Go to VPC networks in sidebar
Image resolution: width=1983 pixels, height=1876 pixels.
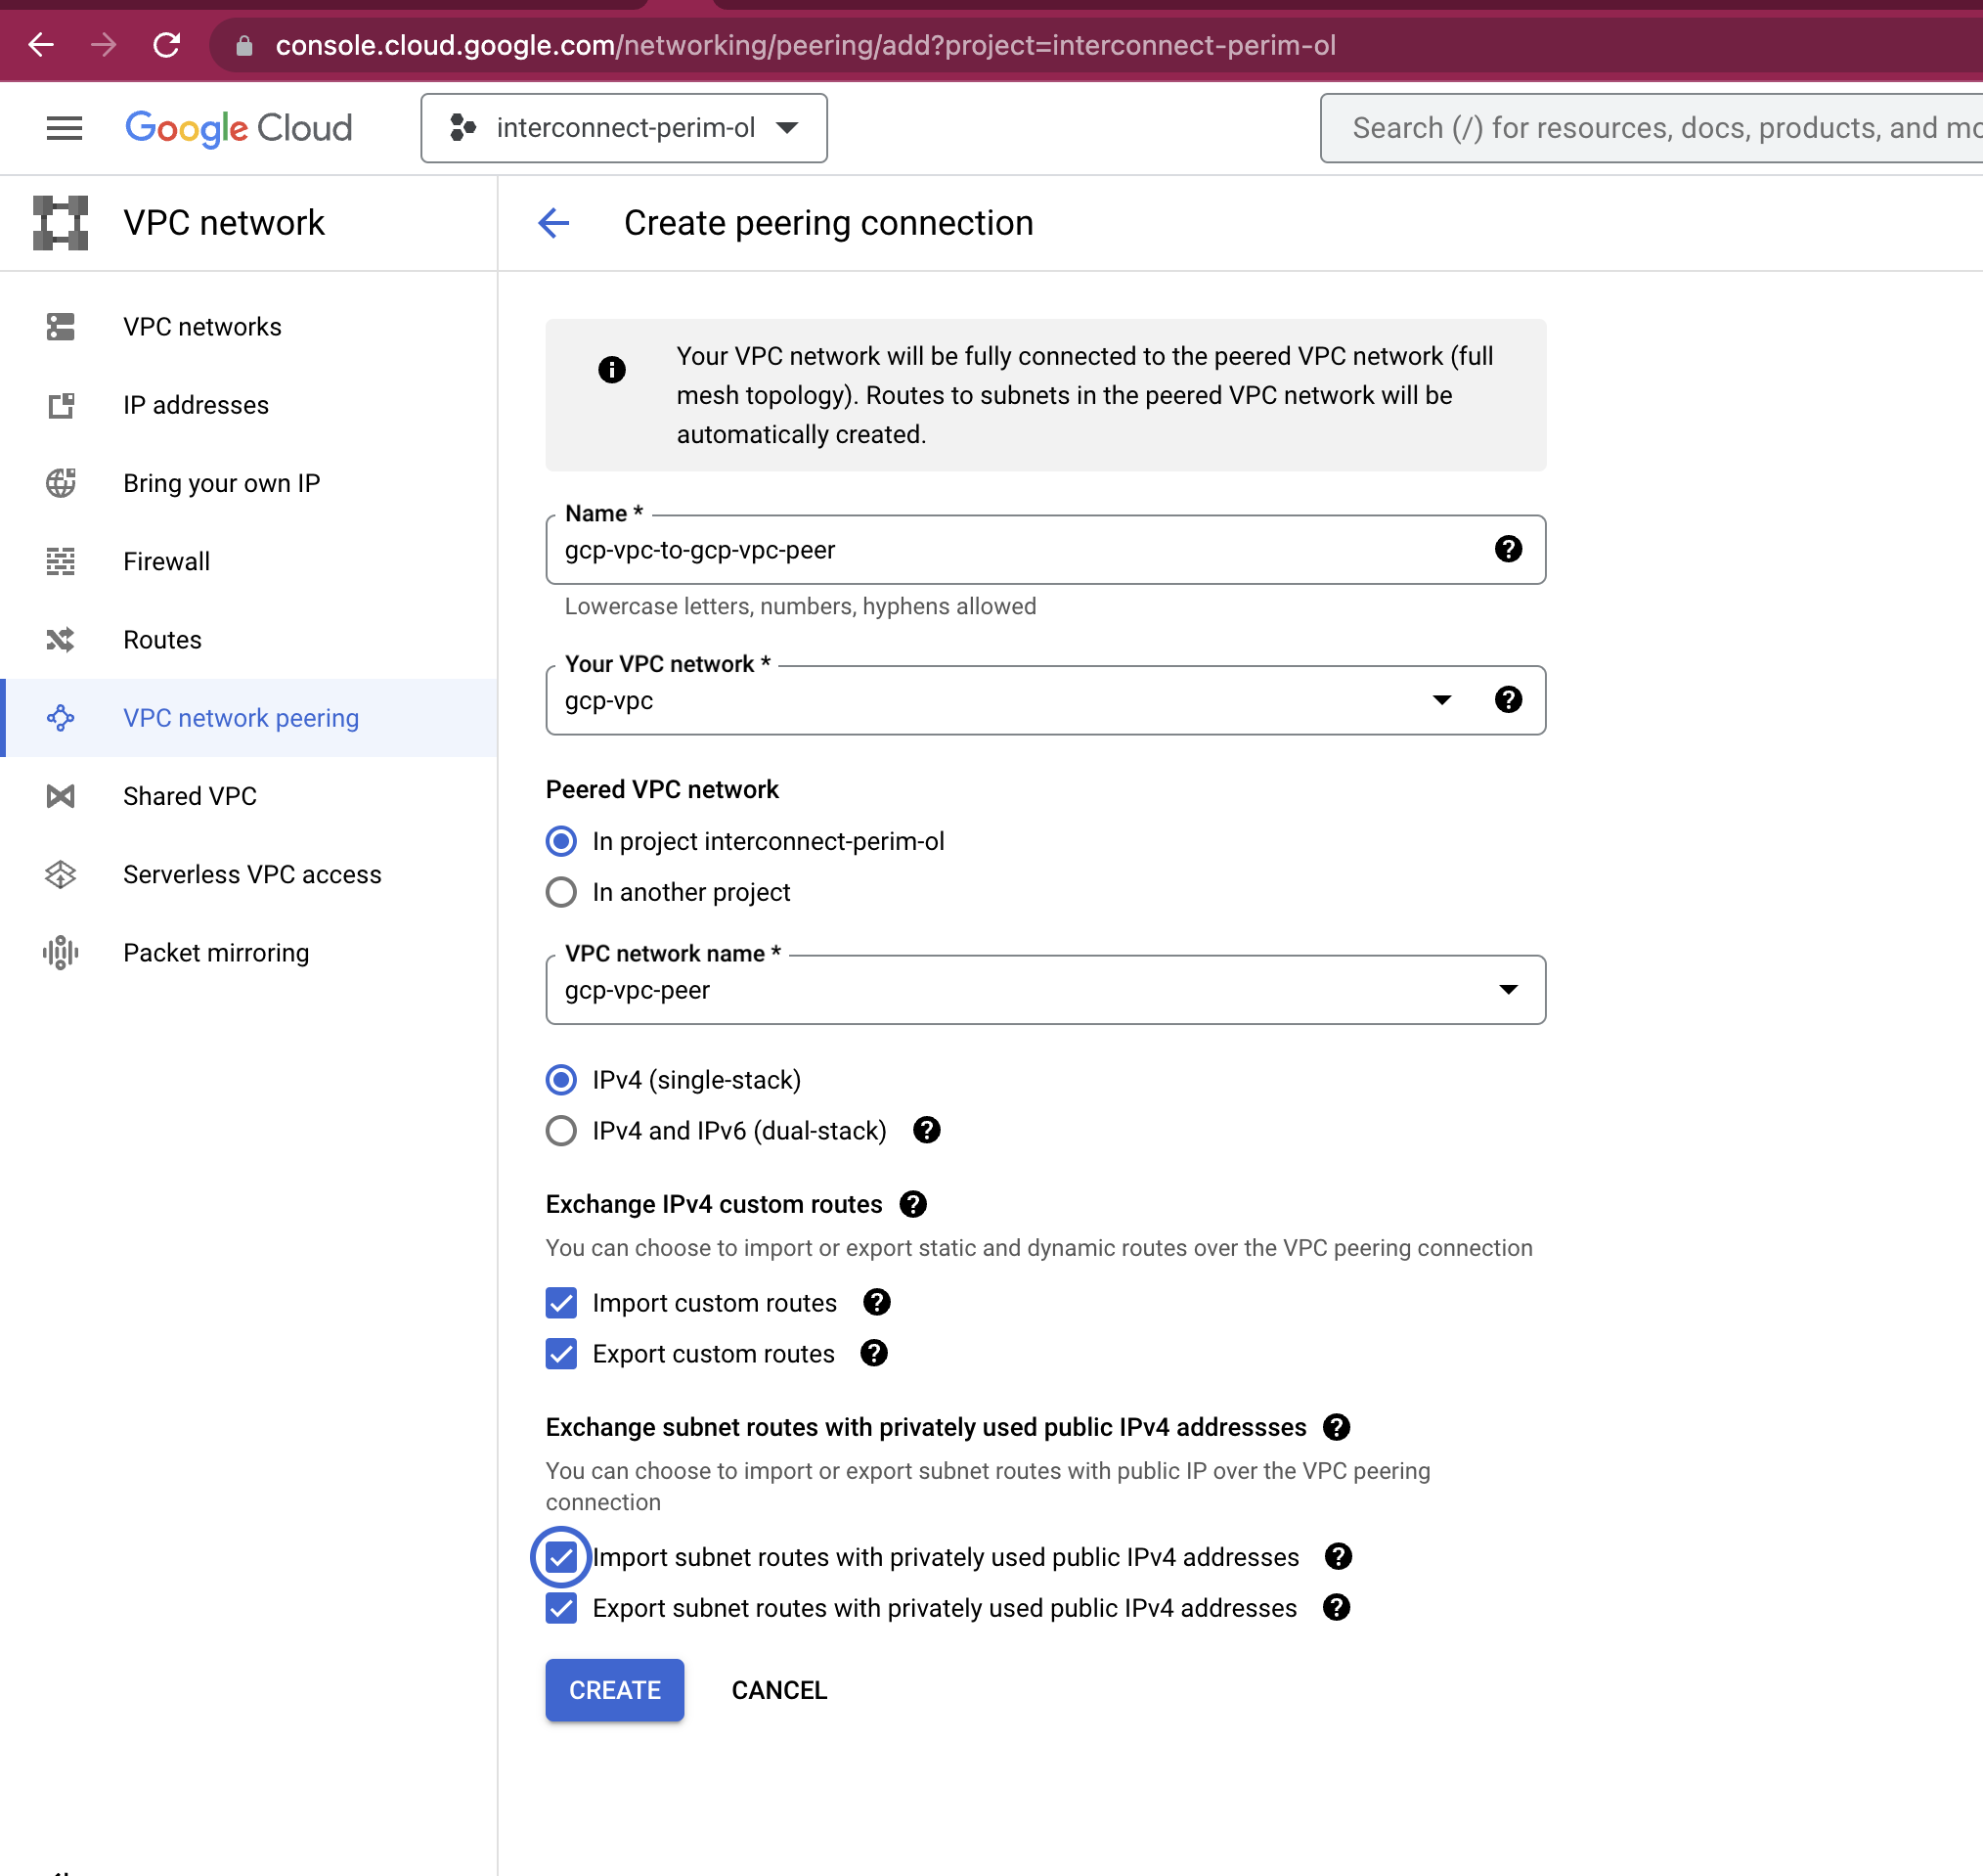point(201,326)
